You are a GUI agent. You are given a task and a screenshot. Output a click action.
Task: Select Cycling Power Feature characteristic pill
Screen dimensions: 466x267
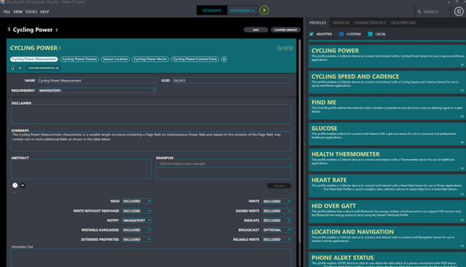pos(79,59)
